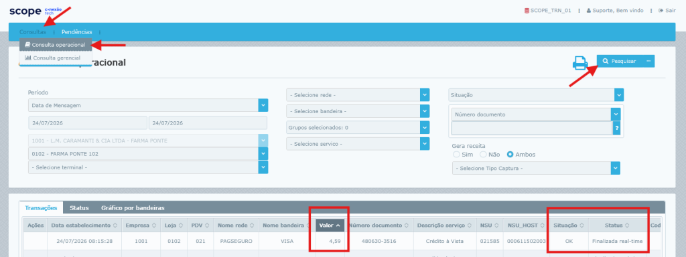
Task: Sort by Empresa column header
Action: tap(141, 226)
